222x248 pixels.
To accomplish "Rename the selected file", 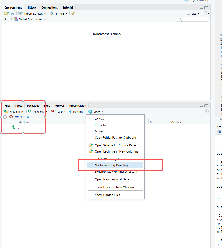I will point(76,112).
